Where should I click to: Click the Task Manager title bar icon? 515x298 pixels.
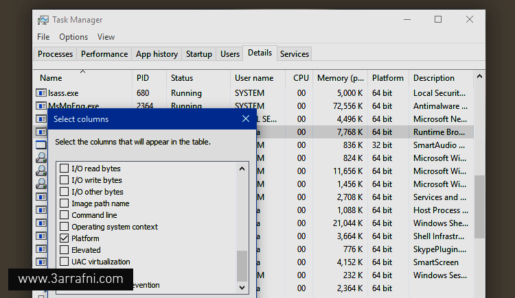pyautogui.click(x=43, y=20)
